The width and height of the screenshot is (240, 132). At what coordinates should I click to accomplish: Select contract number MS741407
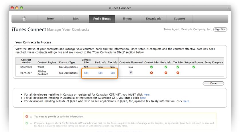[26, 73]
